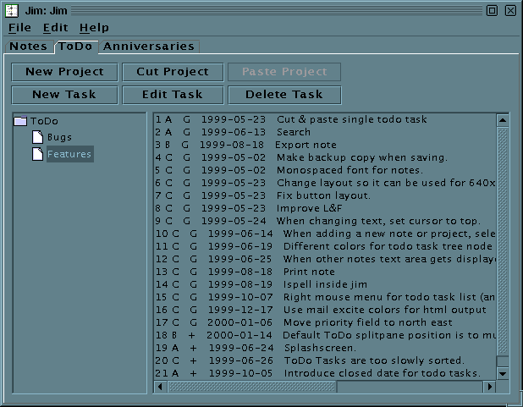Switch to the Anniversaries tab
Viewport: 523px width, 407px height.
pos(148,46)
